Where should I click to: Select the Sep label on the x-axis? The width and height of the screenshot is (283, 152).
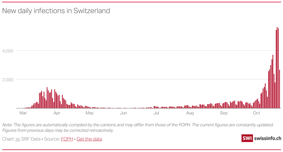[x=224, y=113]
